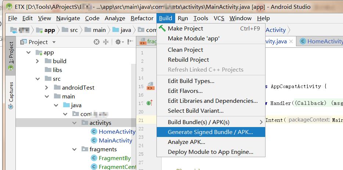Click the Make Project hammer icon

pos(162,28)
